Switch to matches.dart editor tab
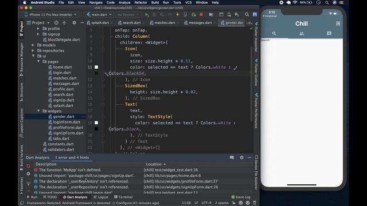Viewport: 367px width, 206px height. pyautogui.click(x=164, y=23)
